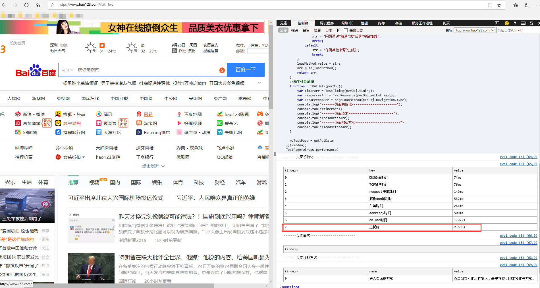Filter console to 警告 only
The image size is (540, 288).
pos(306,30)
